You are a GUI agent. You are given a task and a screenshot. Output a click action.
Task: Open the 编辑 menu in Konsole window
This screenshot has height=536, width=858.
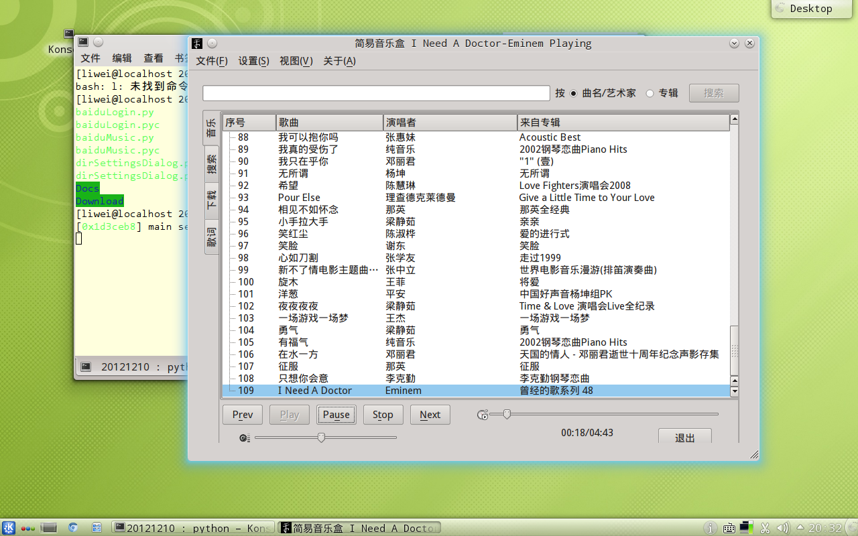(122, 58)
